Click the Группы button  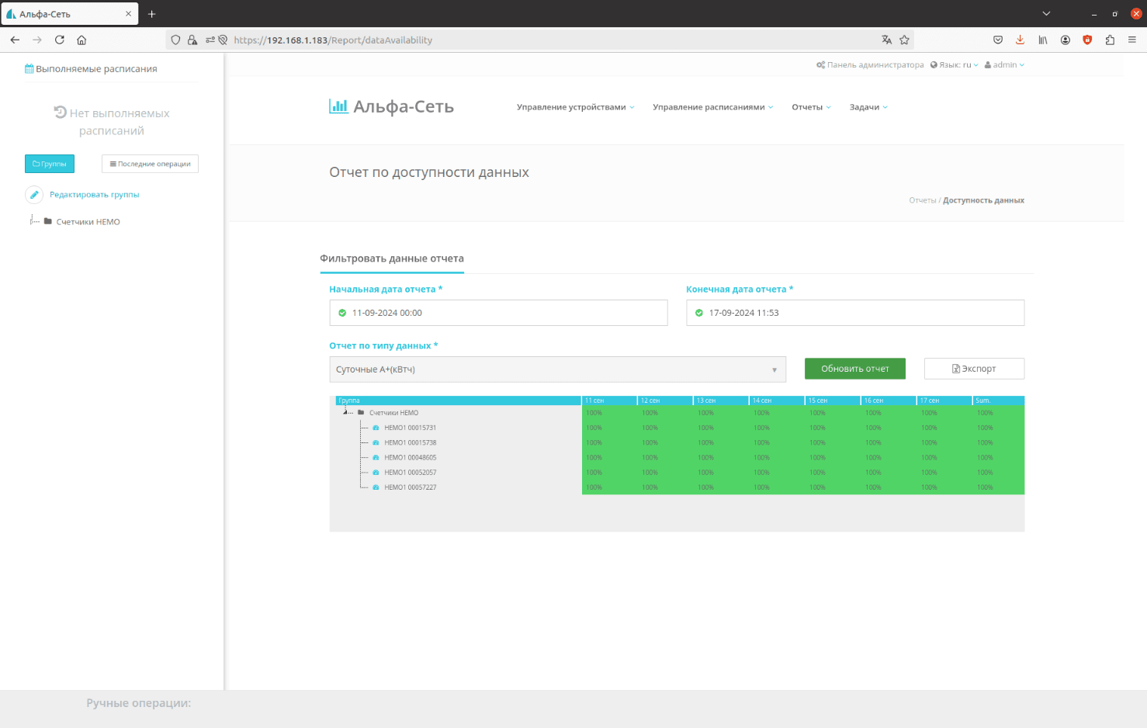(x=50, y=164)
